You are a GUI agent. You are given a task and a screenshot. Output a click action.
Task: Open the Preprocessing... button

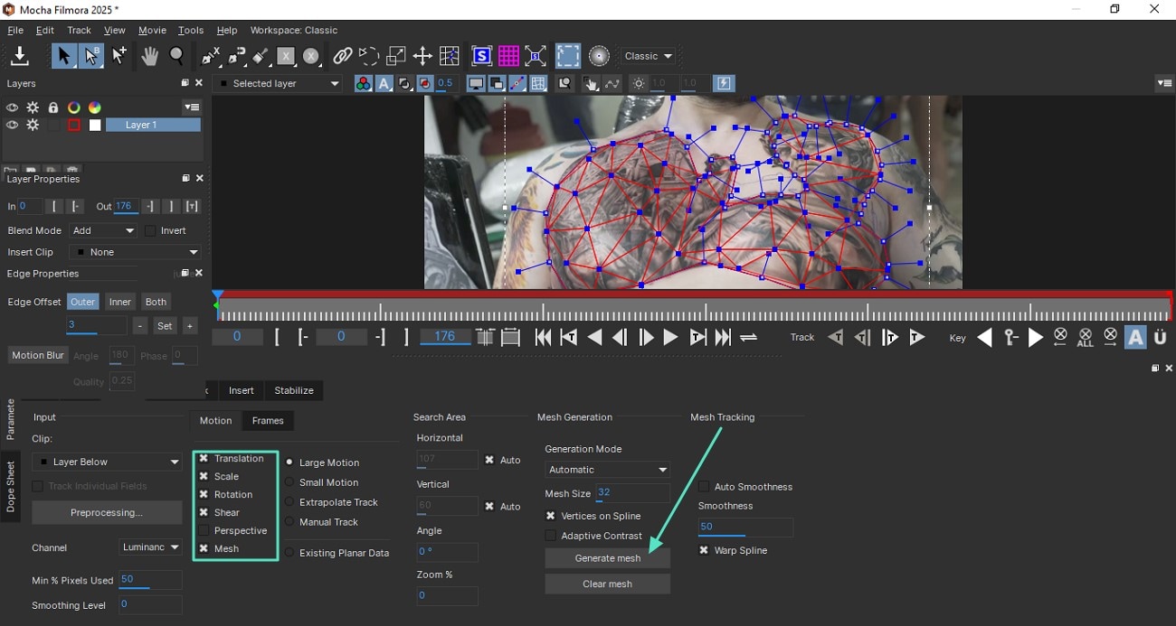pyautogui.click(x=107, y=513)
